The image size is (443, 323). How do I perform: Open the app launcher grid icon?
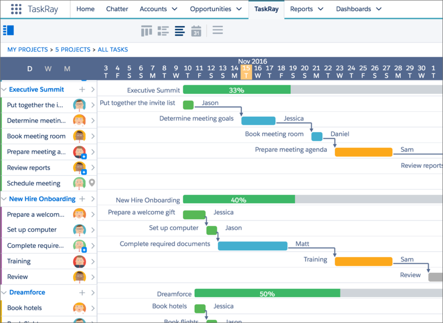point(16,9)
